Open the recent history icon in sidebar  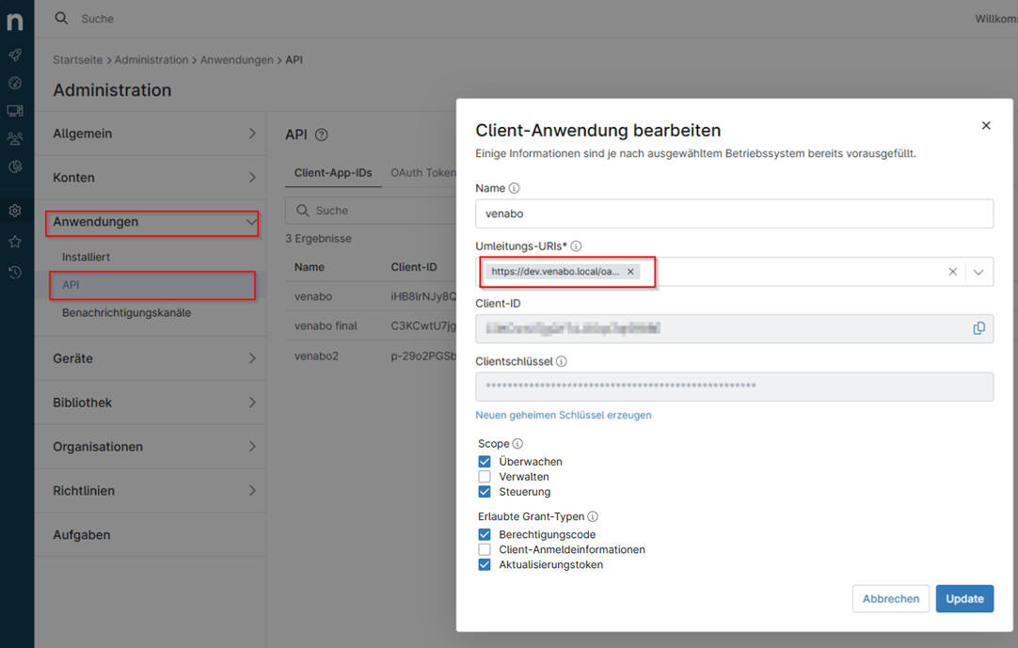click(15, 273)
